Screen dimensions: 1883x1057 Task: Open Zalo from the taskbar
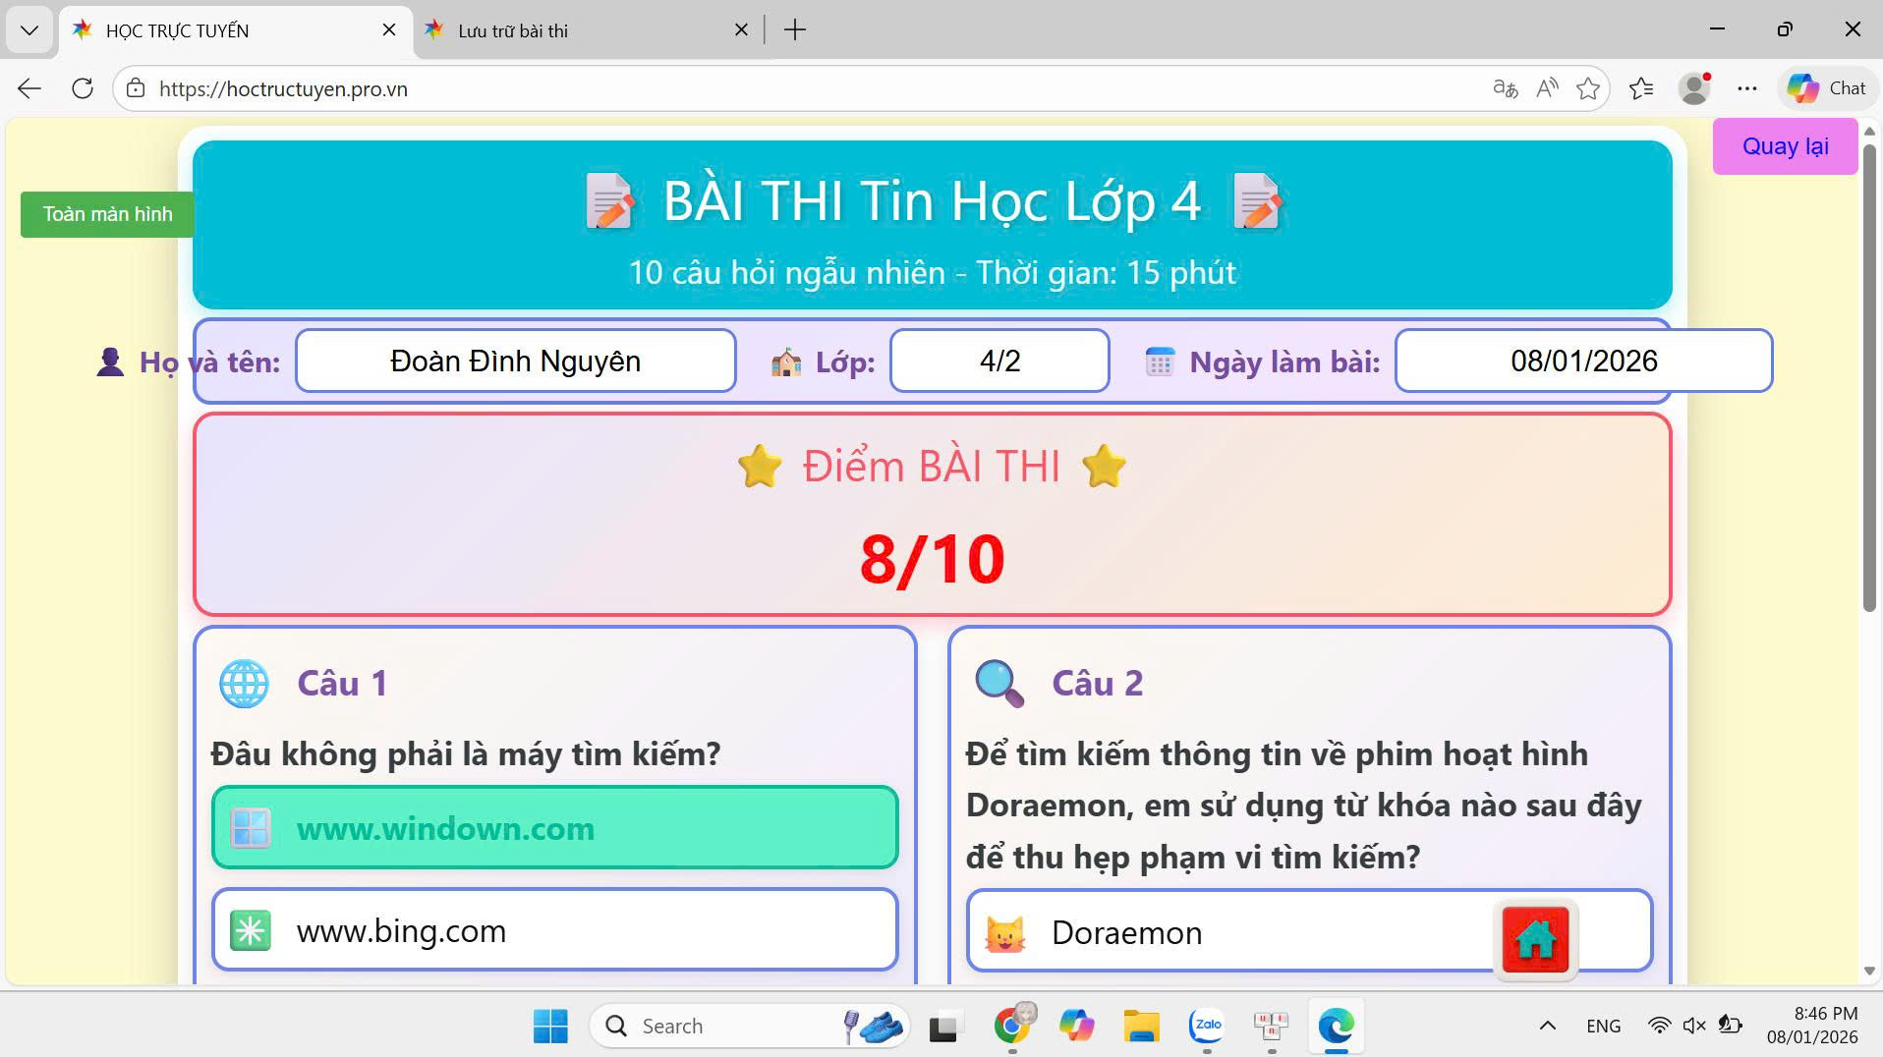(x=1207, y=1025)
